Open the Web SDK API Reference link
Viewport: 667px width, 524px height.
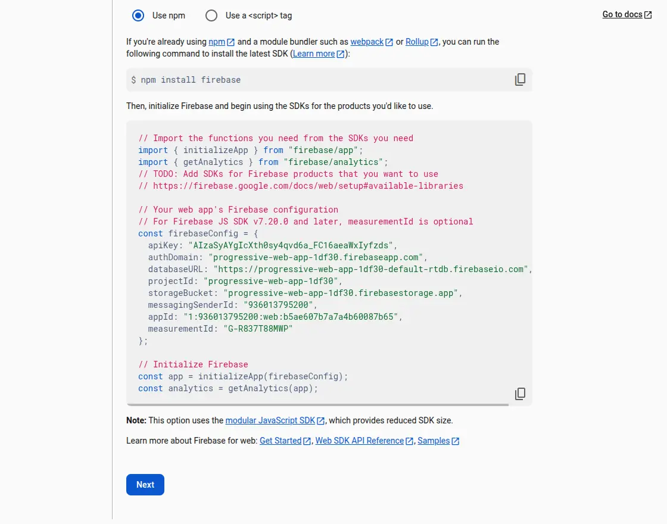[360, 441]
